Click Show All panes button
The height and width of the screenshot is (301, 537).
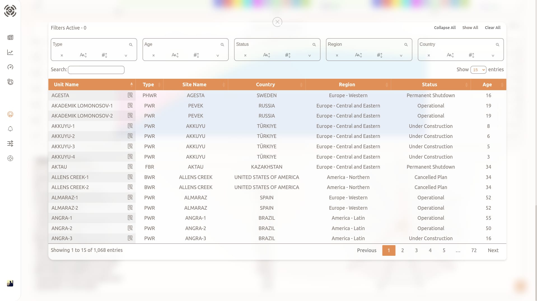coord(470,28)
